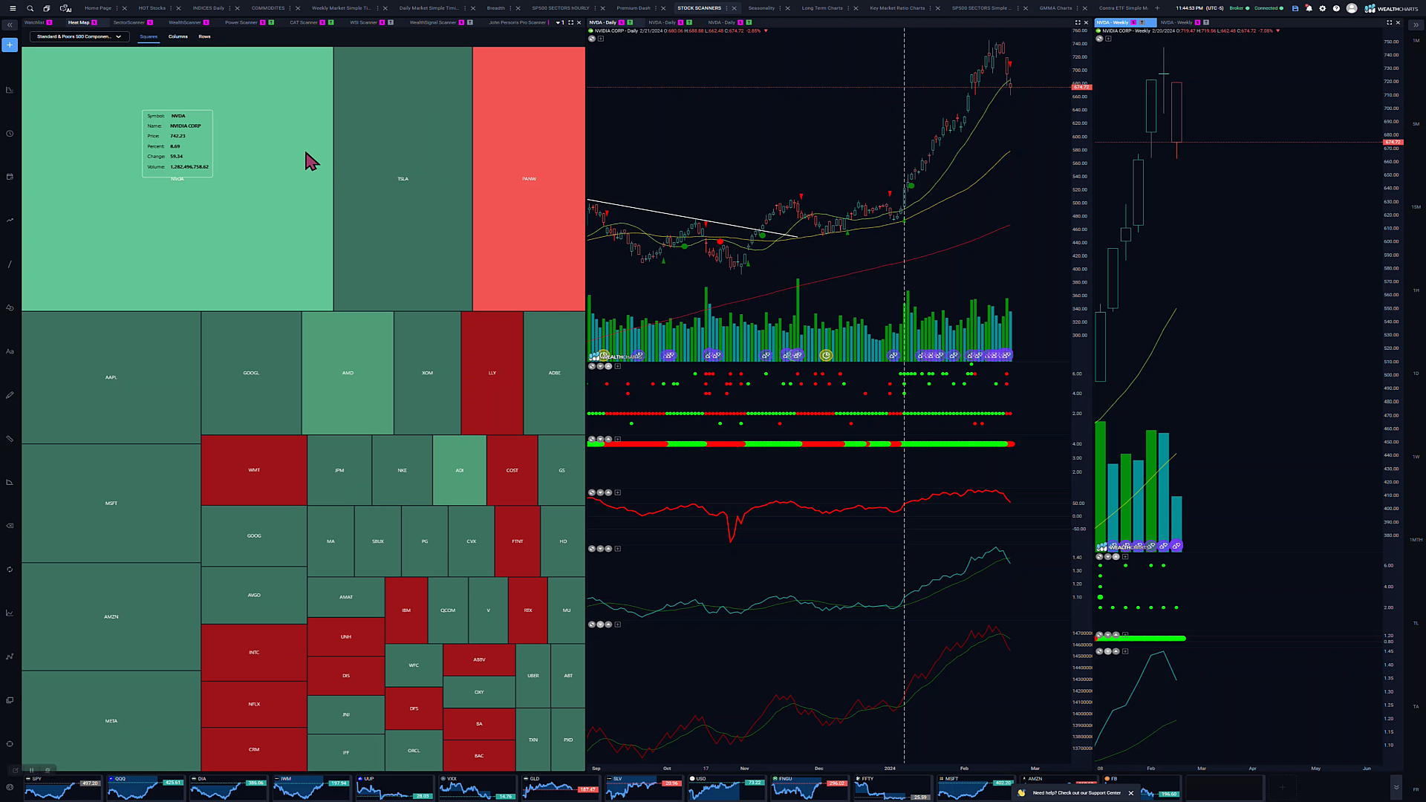Click the duplicate windows icon in top bar
1426x802 pixels.
(47, 8)
